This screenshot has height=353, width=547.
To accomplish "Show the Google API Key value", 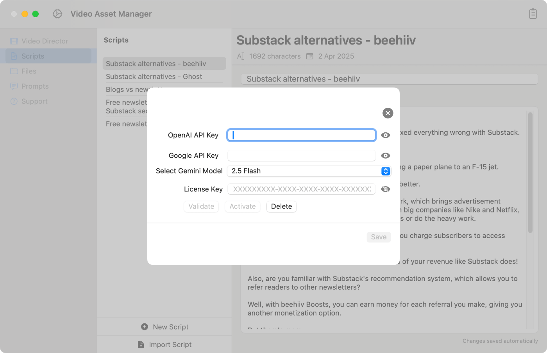I will tap(386, 155).
